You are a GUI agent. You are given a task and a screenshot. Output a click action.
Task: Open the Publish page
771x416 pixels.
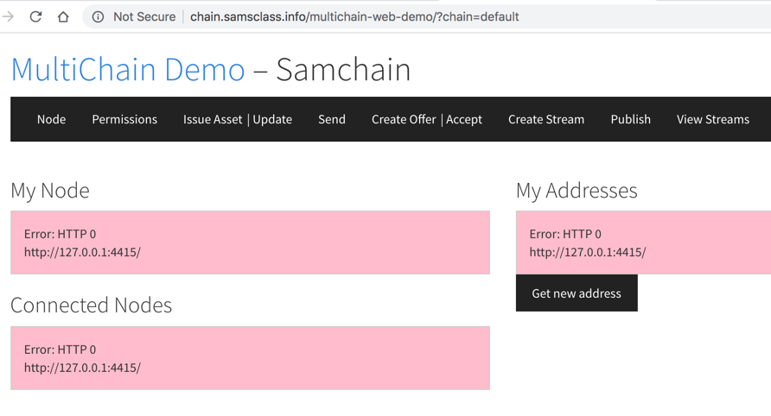coord(630,119)
